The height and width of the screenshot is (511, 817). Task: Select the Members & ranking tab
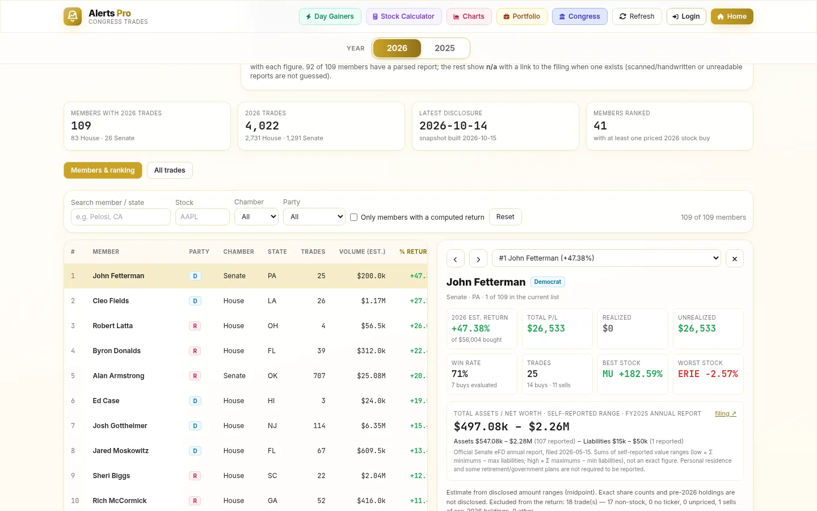tap(103, 170)
